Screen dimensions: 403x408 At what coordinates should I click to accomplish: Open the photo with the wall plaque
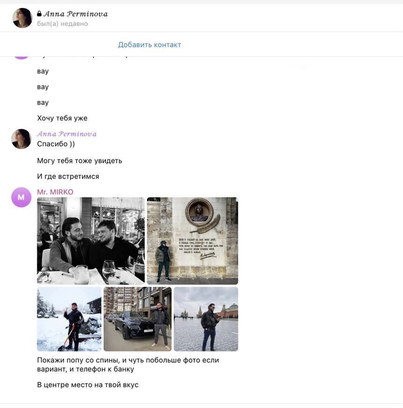click(192, 241)
